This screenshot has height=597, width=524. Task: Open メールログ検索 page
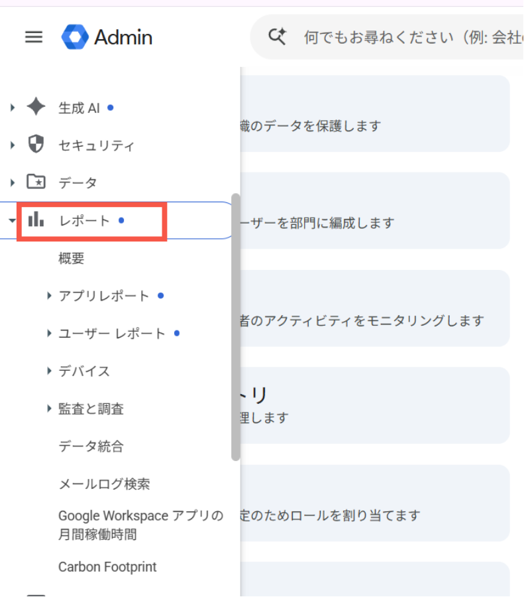[x=104, y=484]
